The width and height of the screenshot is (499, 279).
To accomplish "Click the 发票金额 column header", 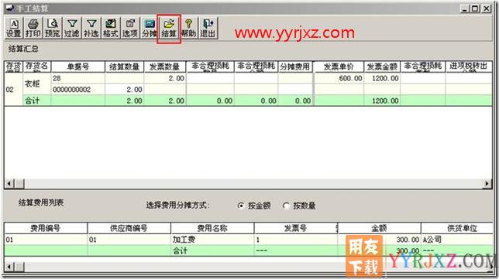I will [382, 66].
